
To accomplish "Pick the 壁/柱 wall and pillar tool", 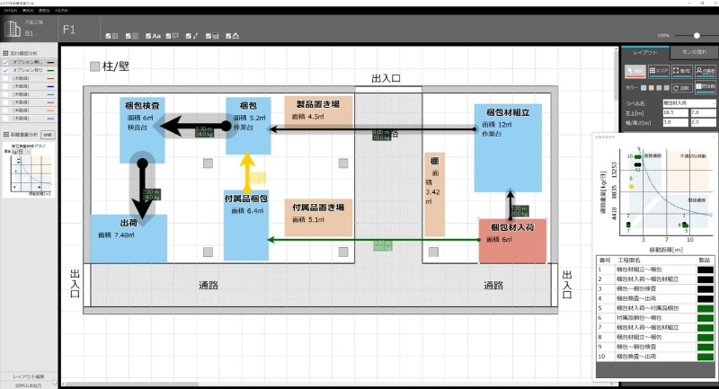I will 680,71.
